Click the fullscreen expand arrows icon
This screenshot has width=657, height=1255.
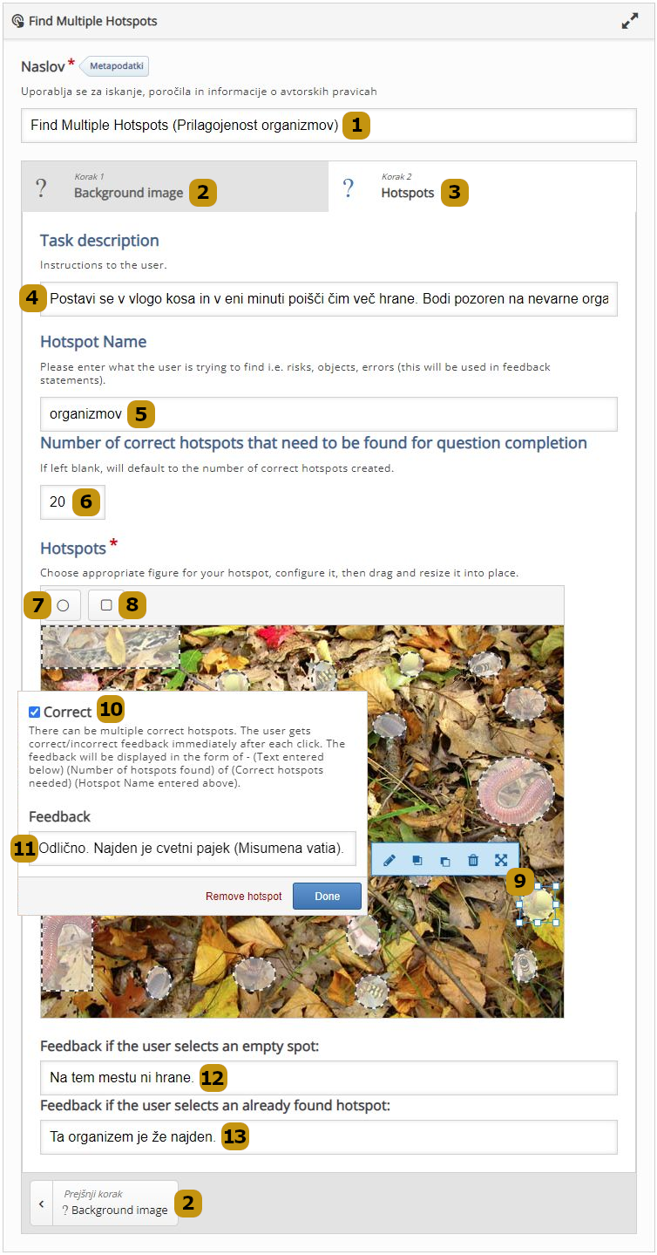pos(630,22)
